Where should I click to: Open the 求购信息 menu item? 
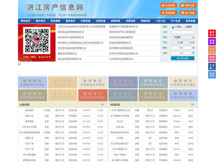pyautogui.click(x=115, y=21)
